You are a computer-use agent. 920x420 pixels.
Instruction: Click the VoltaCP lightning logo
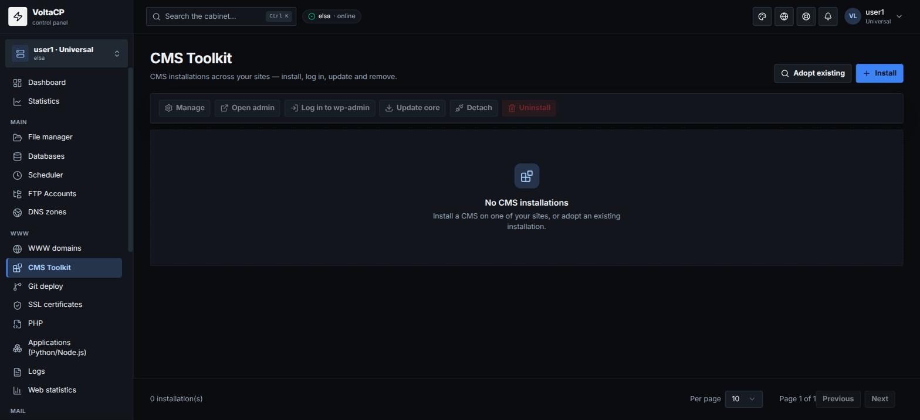point(18,16)
